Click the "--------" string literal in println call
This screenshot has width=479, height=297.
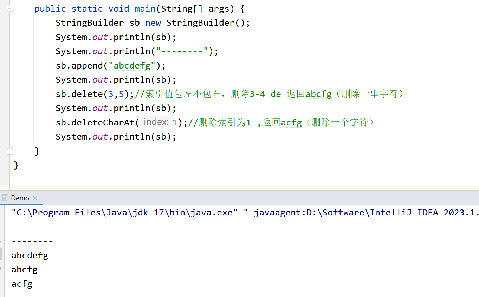(x=182, y=51)
